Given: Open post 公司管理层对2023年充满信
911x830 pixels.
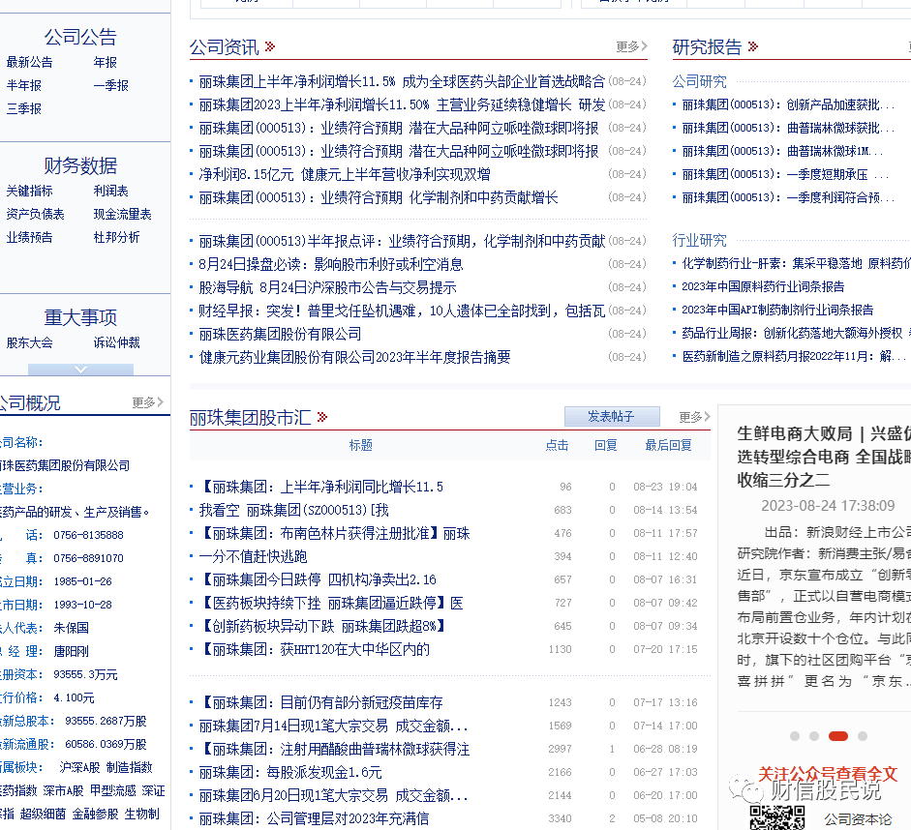Looking at the screenshot, I should point(315,819).
